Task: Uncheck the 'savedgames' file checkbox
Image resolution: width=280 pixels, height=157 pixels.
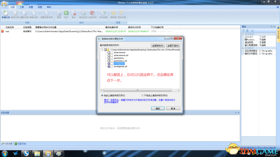Action: 109,64
